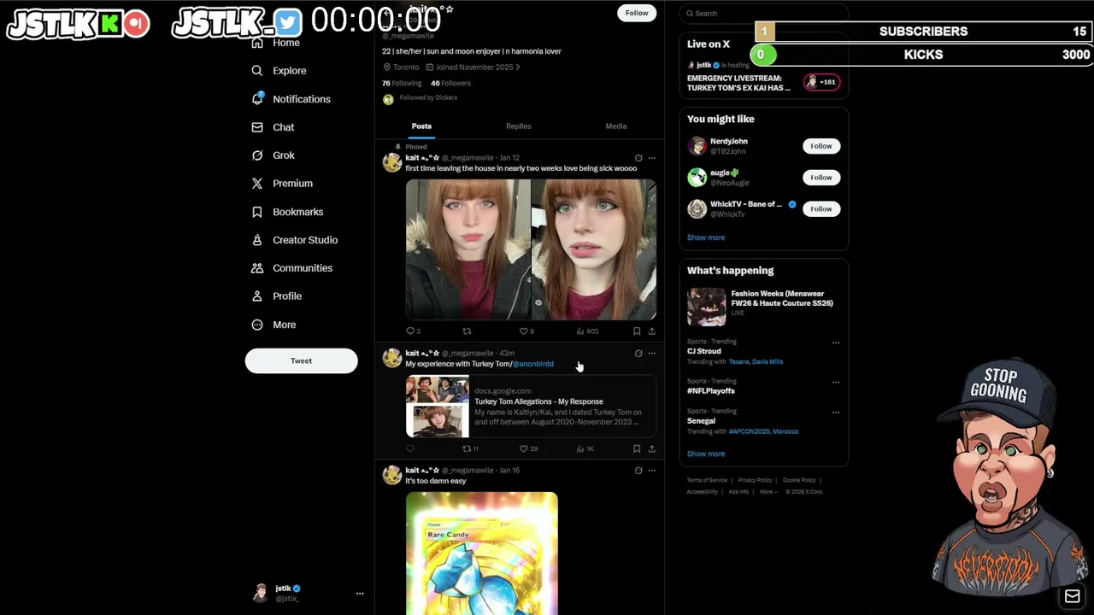The image size is (1094, 615).
Task: Open kait profile avatar on pinned post
Action: (392, 163)
